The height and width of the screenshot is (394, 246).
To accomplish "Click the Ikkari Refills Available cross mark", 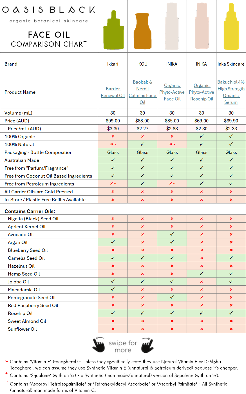I will [x=113, y=200].
